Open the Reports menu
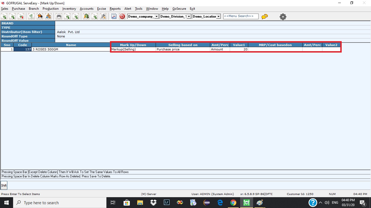The height and width of the screenshot is (208, 371). [x=115, y=9]
